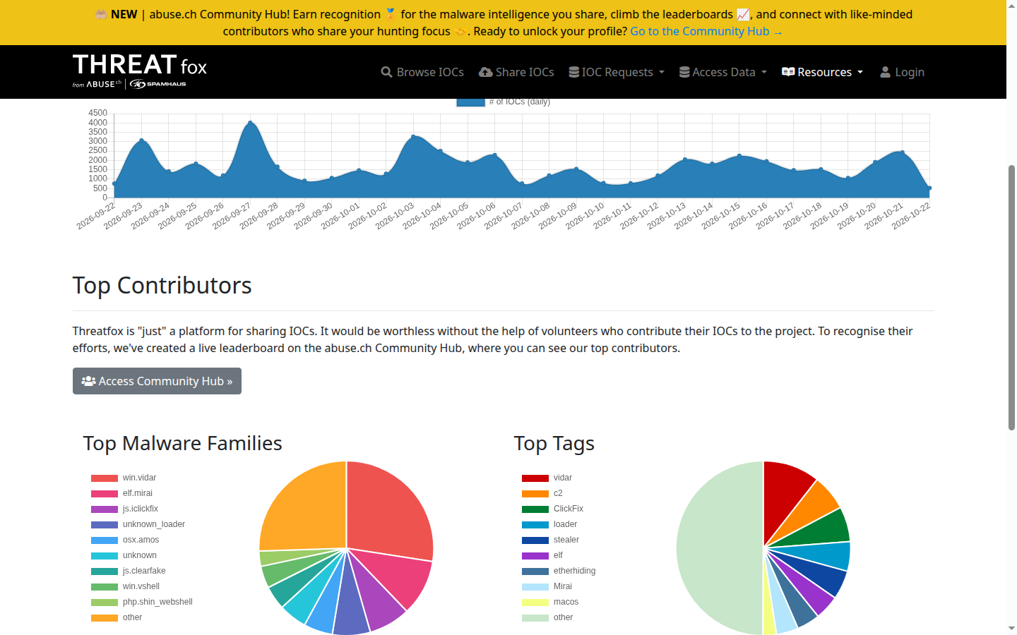
Task: Click the 2026-10-03 data point on chart
Action: click(413, 136)
